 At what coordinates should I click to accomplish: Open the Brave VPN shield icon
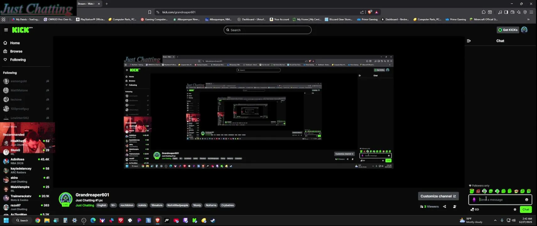coord(525,12)
